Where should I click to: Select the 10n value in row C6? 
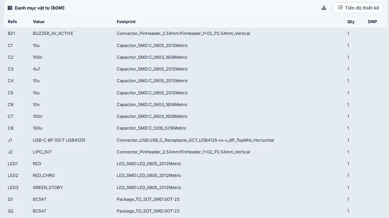tap(36, 104)
